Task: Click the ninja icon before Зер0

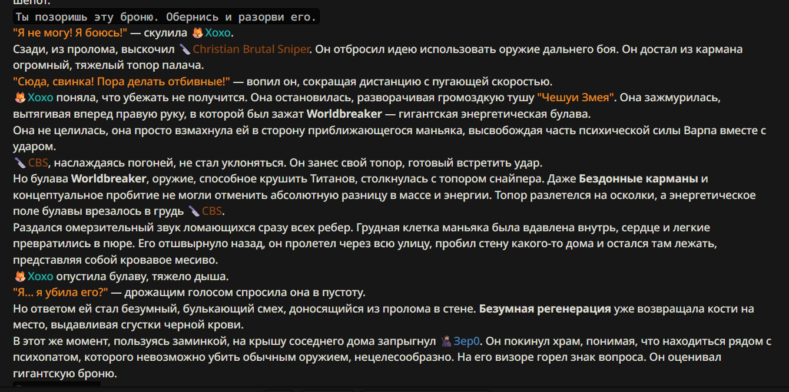Action: pyautogui.click(x=446, y=341)
